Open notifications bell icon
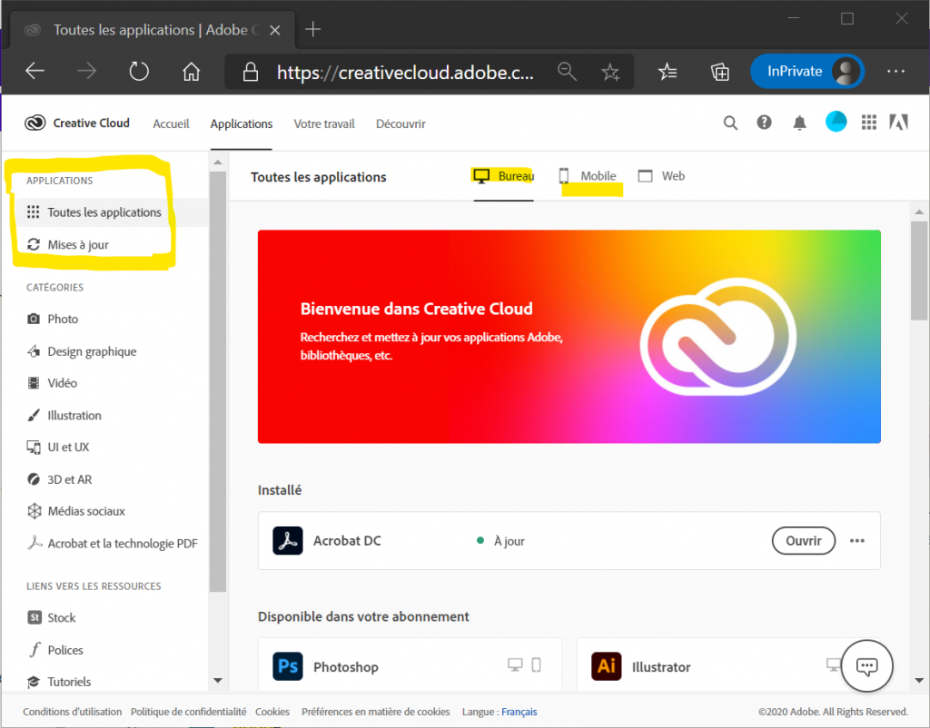 coord(799,123)
